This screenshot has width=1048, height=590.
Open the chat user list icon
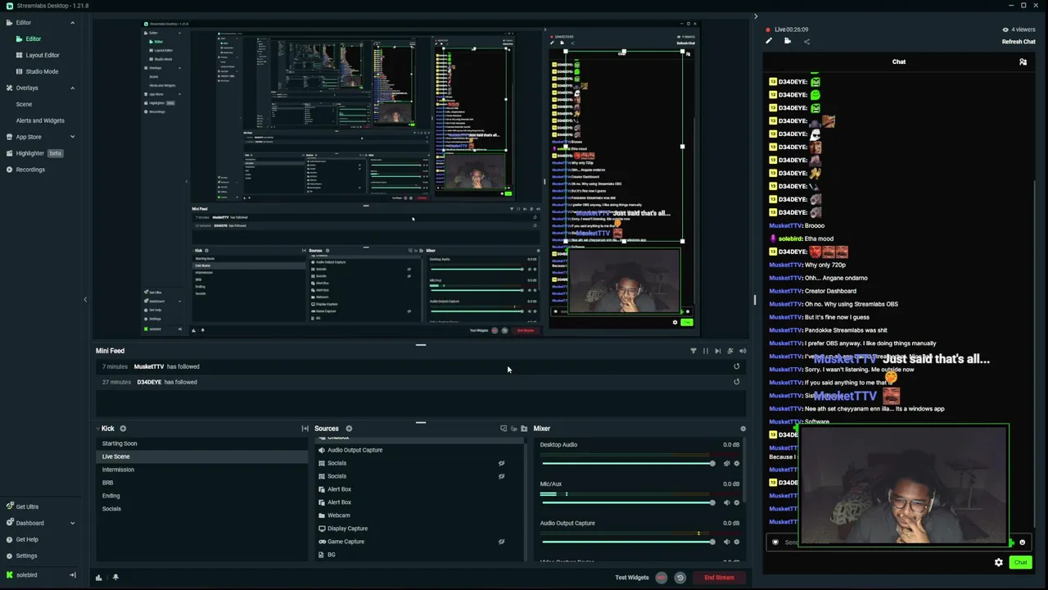tap(1023, 61)
